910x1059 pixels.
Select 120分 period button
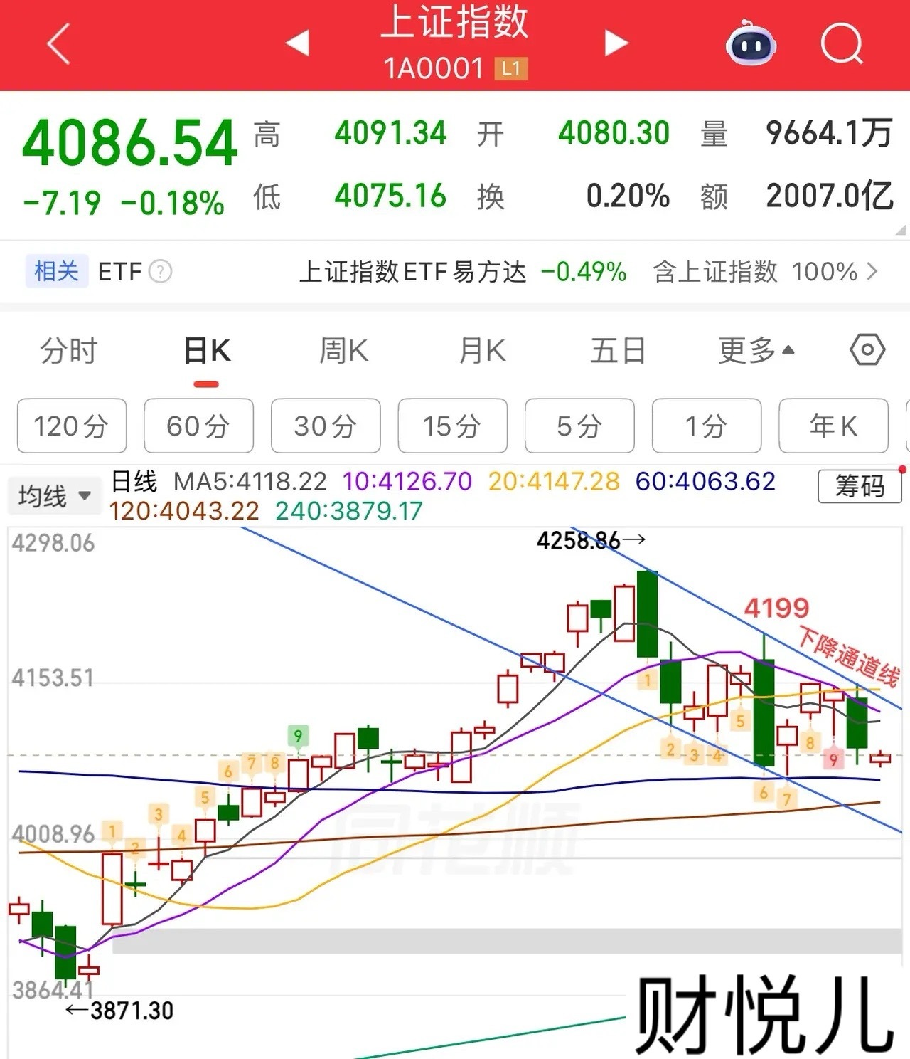72,426
